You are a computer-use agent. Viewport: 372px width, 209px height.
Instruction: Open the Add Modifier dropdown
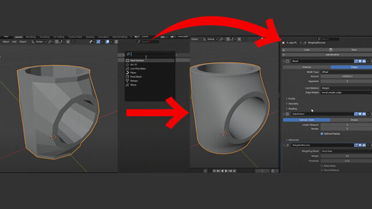[x=327, y=55]
